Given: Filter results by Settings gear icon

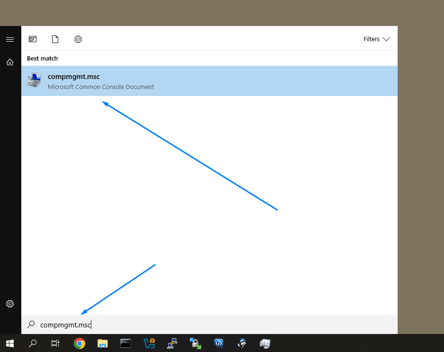Looking at the screenshot, I should [78, 39].
